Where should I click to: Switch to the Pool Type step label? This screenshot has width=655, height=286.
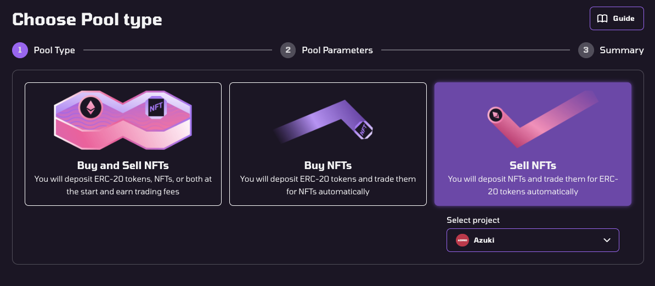tap(54, 51)
